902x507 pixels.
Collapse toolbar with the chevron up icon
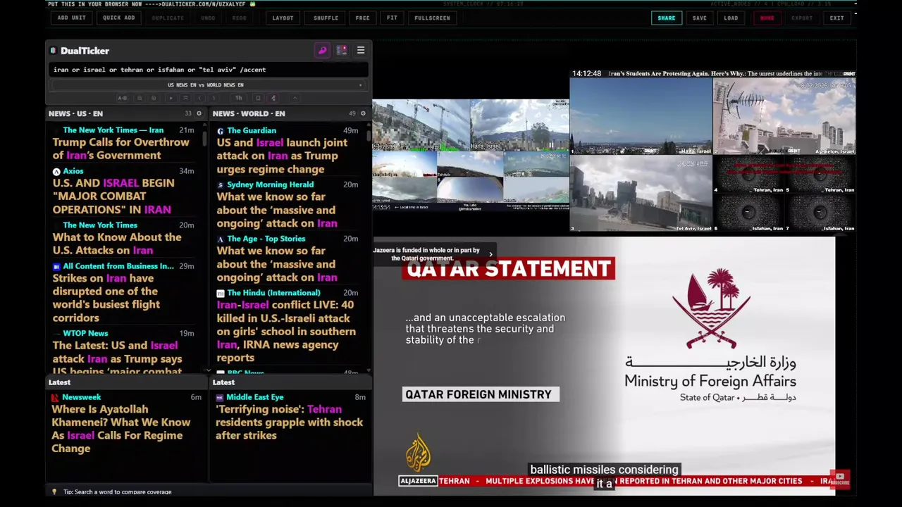tap(295, 98)
